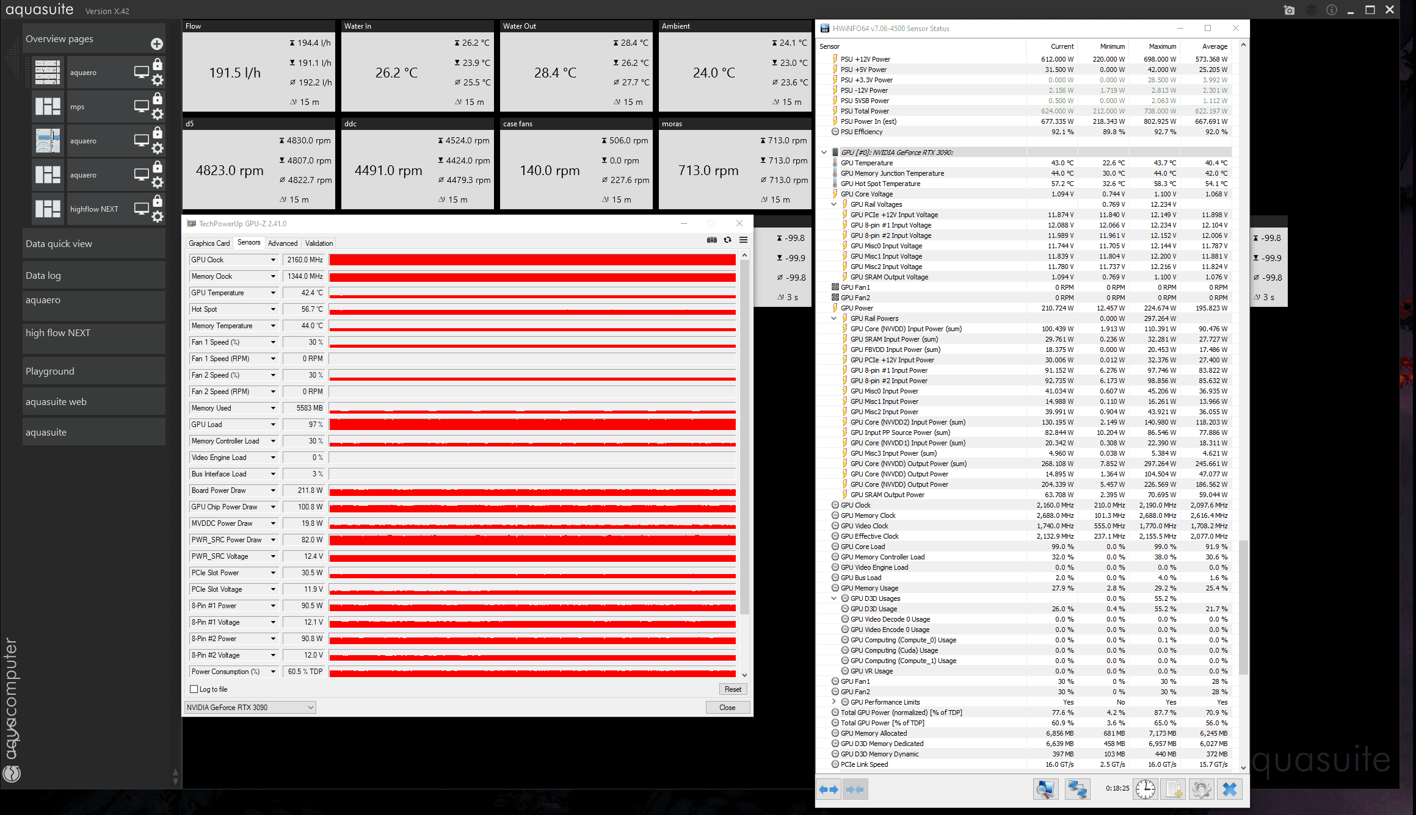Screen dimensions: 1416x815
Task: Add a new overview page with the plus icon
Action: click(x=157, y=44)
